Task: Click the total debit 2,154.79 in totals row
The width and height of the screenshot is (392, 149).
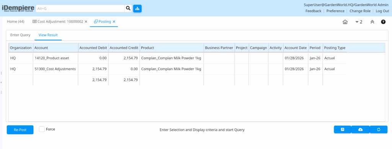Action: click(x=100, y=80)
